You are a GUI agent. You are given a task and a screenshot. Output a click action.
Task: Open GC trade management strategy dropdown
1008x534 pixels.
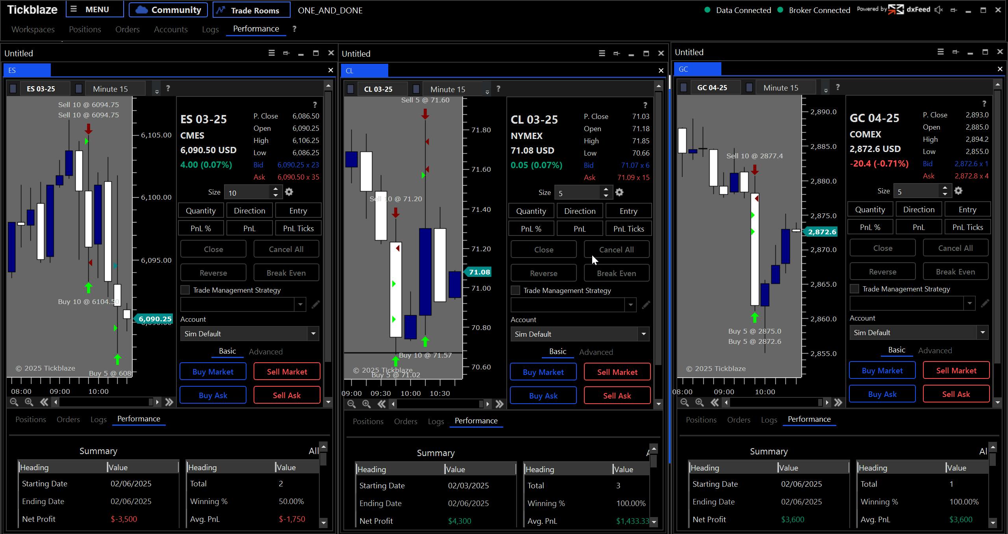(x=969, y=303)
